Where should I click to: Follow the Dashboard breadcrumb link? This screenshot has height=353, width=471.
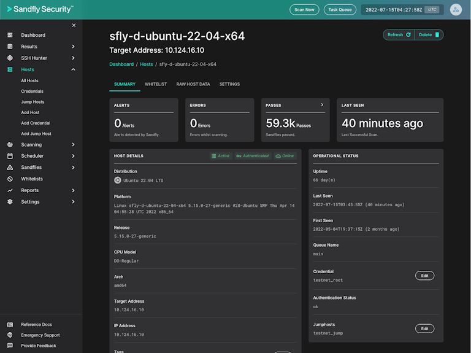point(121,64)
